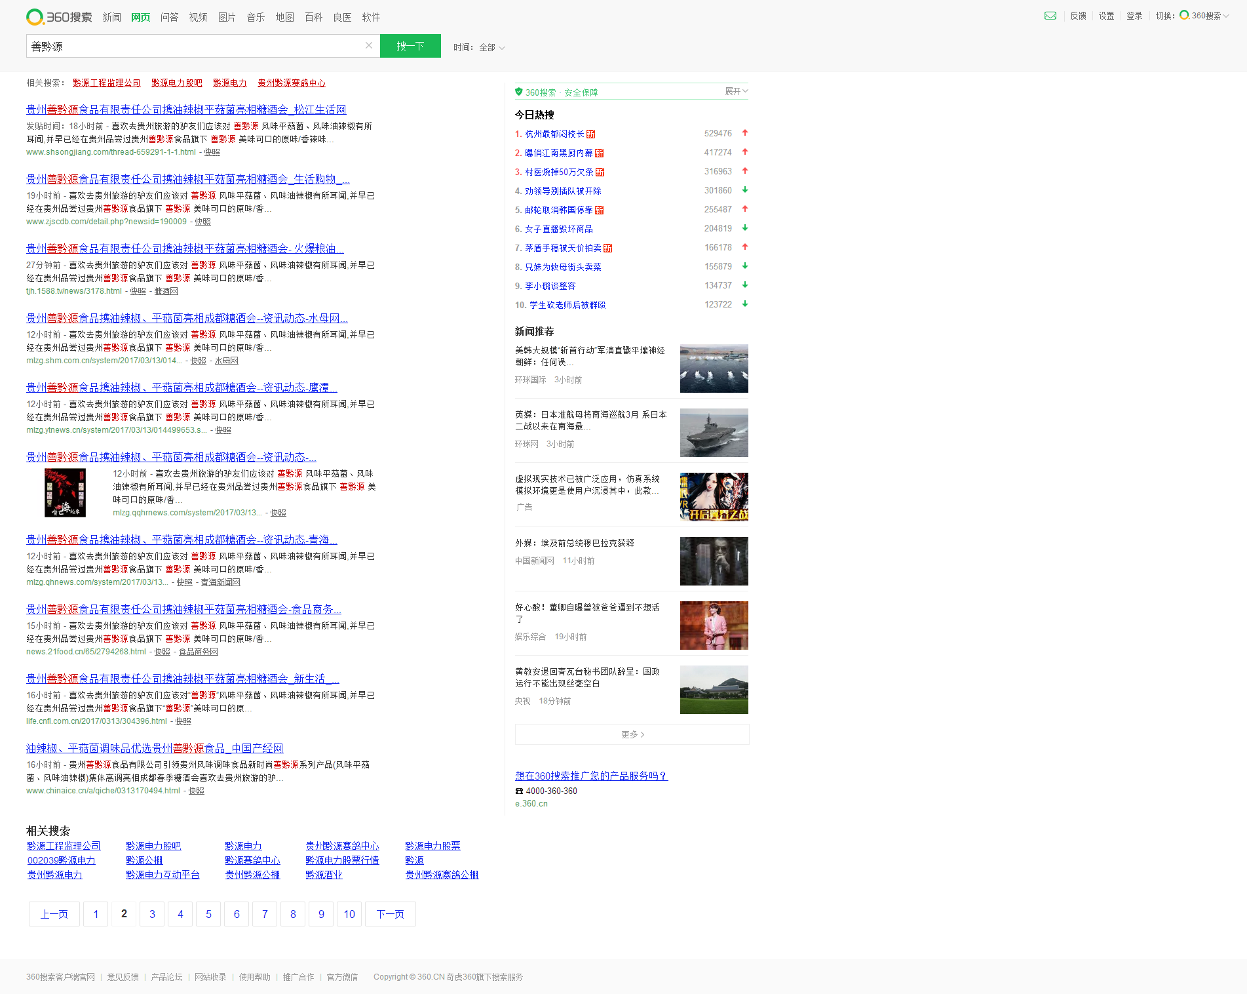Open news 外媒：埃及前总统穆巴拉克获释
Screen dimensions: 1247x994
pos(574,543)
